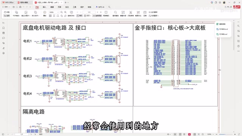Open 识别表格 recognize table tool

[x=130, y=14]
